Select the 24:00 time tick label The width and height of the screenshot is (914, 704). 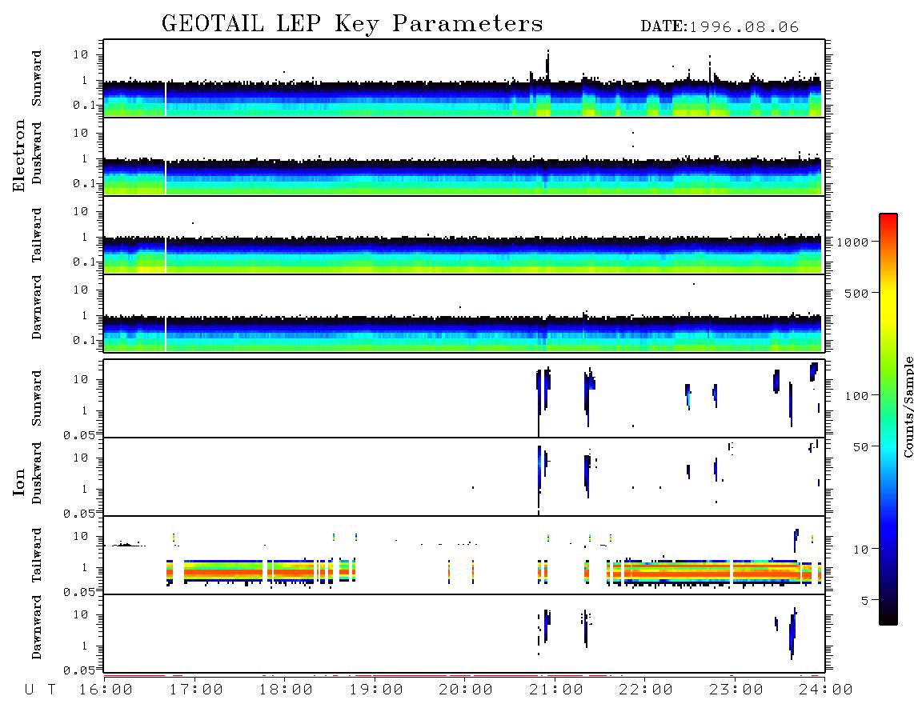(x=826, y=690)
